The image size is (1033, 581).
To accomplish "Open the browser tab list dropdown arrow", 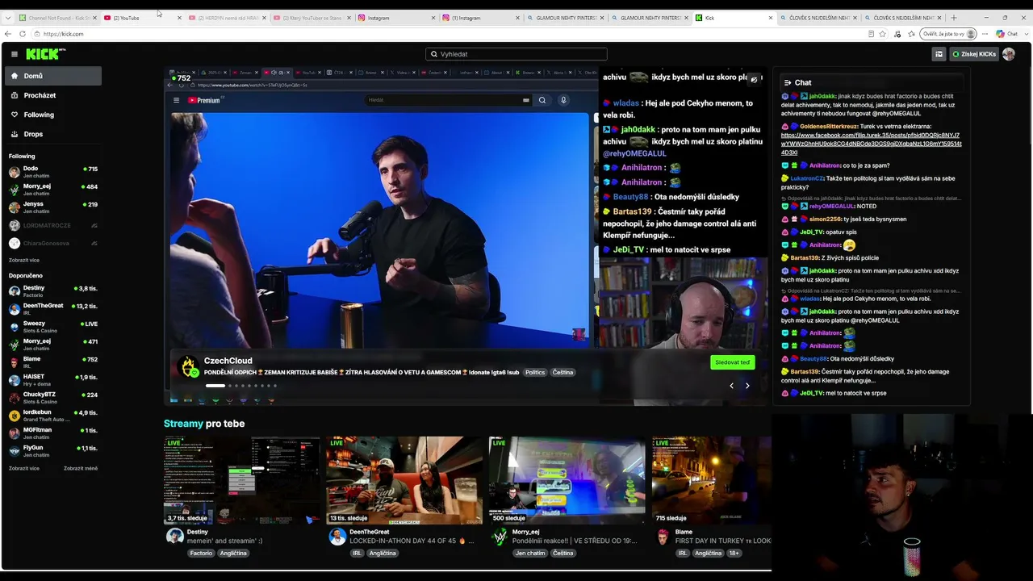I will (8, 18).
